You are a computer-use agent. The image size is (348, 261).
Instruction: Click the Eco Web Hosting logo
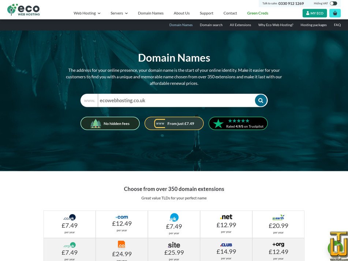click(x=23, y=10)
